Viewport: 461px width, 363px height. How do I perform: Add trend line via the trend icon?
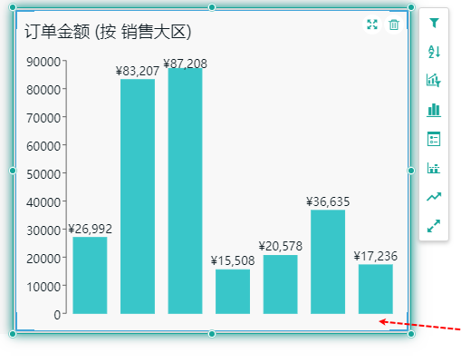pos(434,197)
